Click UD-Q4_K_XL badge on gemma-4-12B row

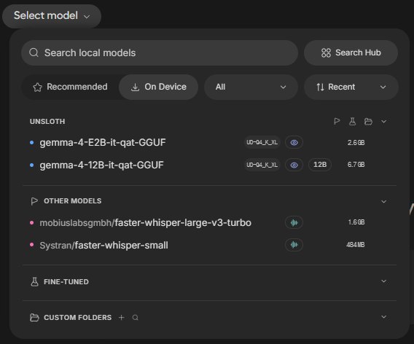[x=262, y=165]
